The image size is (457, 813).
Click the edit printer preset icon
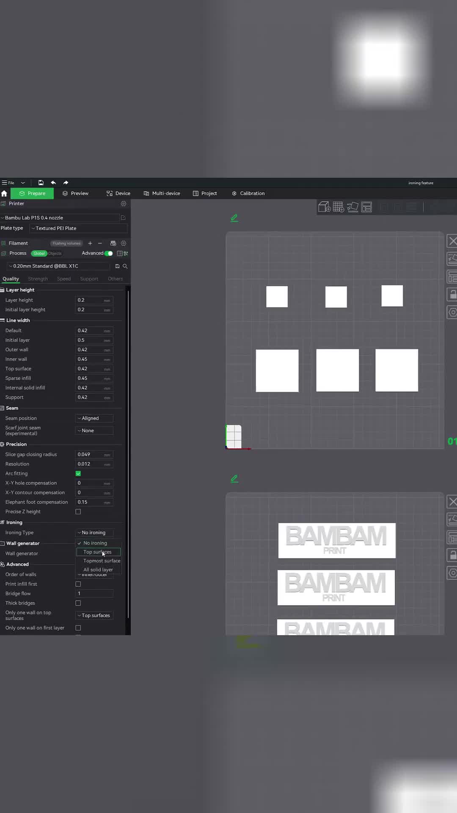123,218
